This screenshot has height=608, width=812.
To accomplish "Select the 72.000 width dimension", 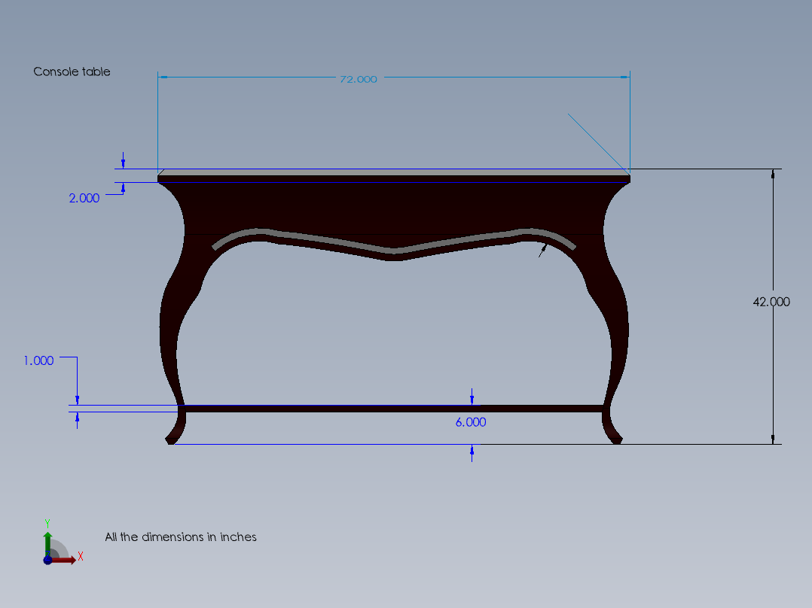I will click(x=359, y=79).
